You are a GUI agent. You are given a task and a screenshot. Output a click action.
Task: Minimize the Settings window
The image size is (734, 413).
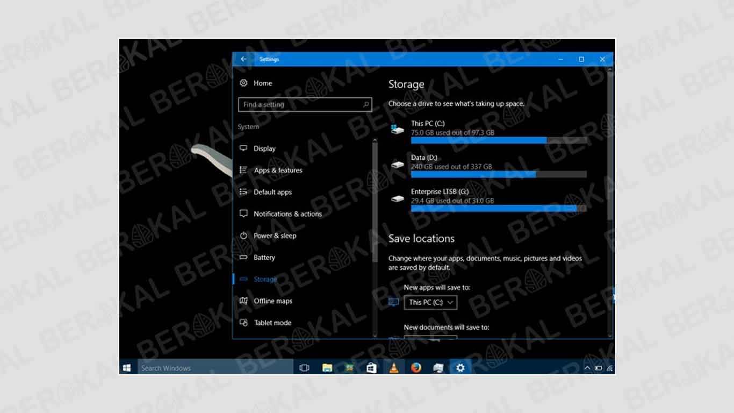tap(560, 59)
